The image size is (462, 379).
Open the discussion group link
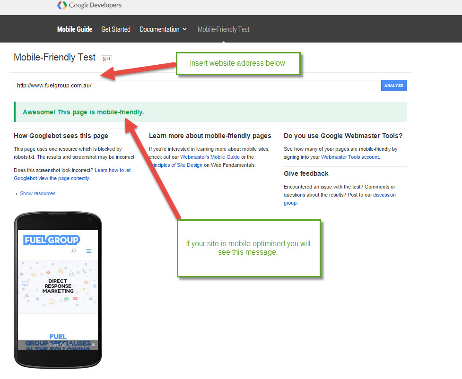tap(340, 199)
